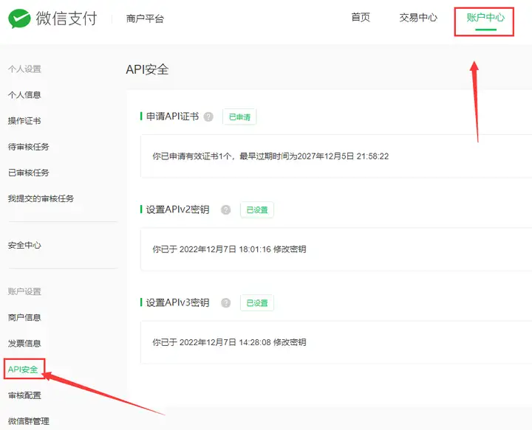This screenshot has width=532, height=430.
Task: Select 账户中心 tab
Action: 485,17
